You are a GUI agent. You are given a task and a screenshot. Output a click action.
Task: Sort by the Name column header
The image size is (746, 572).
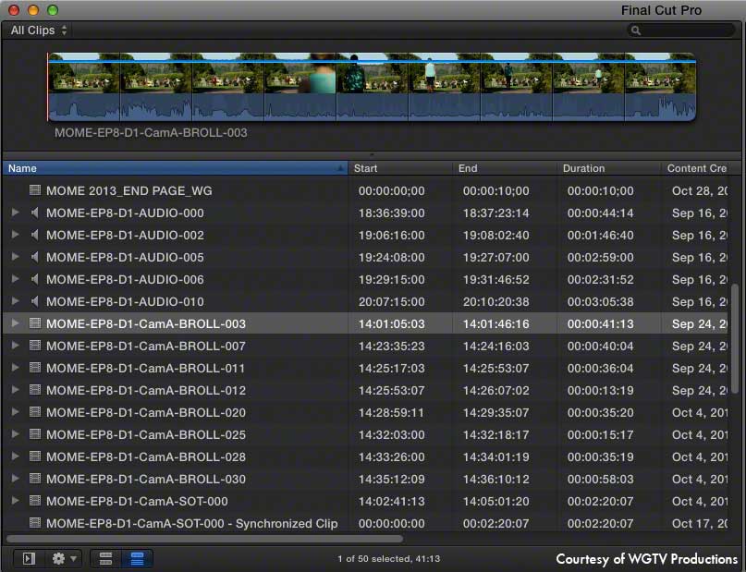(x=175, y=168)
